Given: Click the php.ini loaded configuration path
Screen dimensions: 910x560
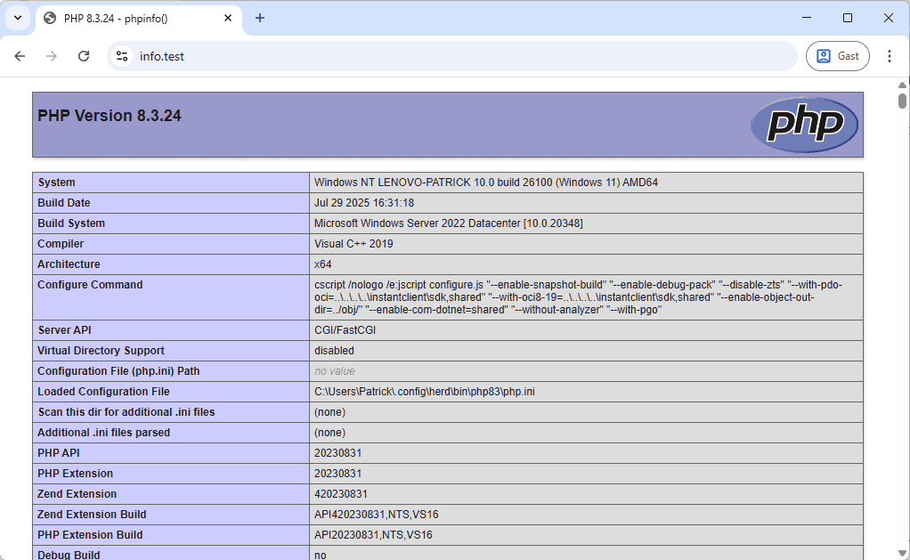Looking at the screenshot, I should pos(424,392).
